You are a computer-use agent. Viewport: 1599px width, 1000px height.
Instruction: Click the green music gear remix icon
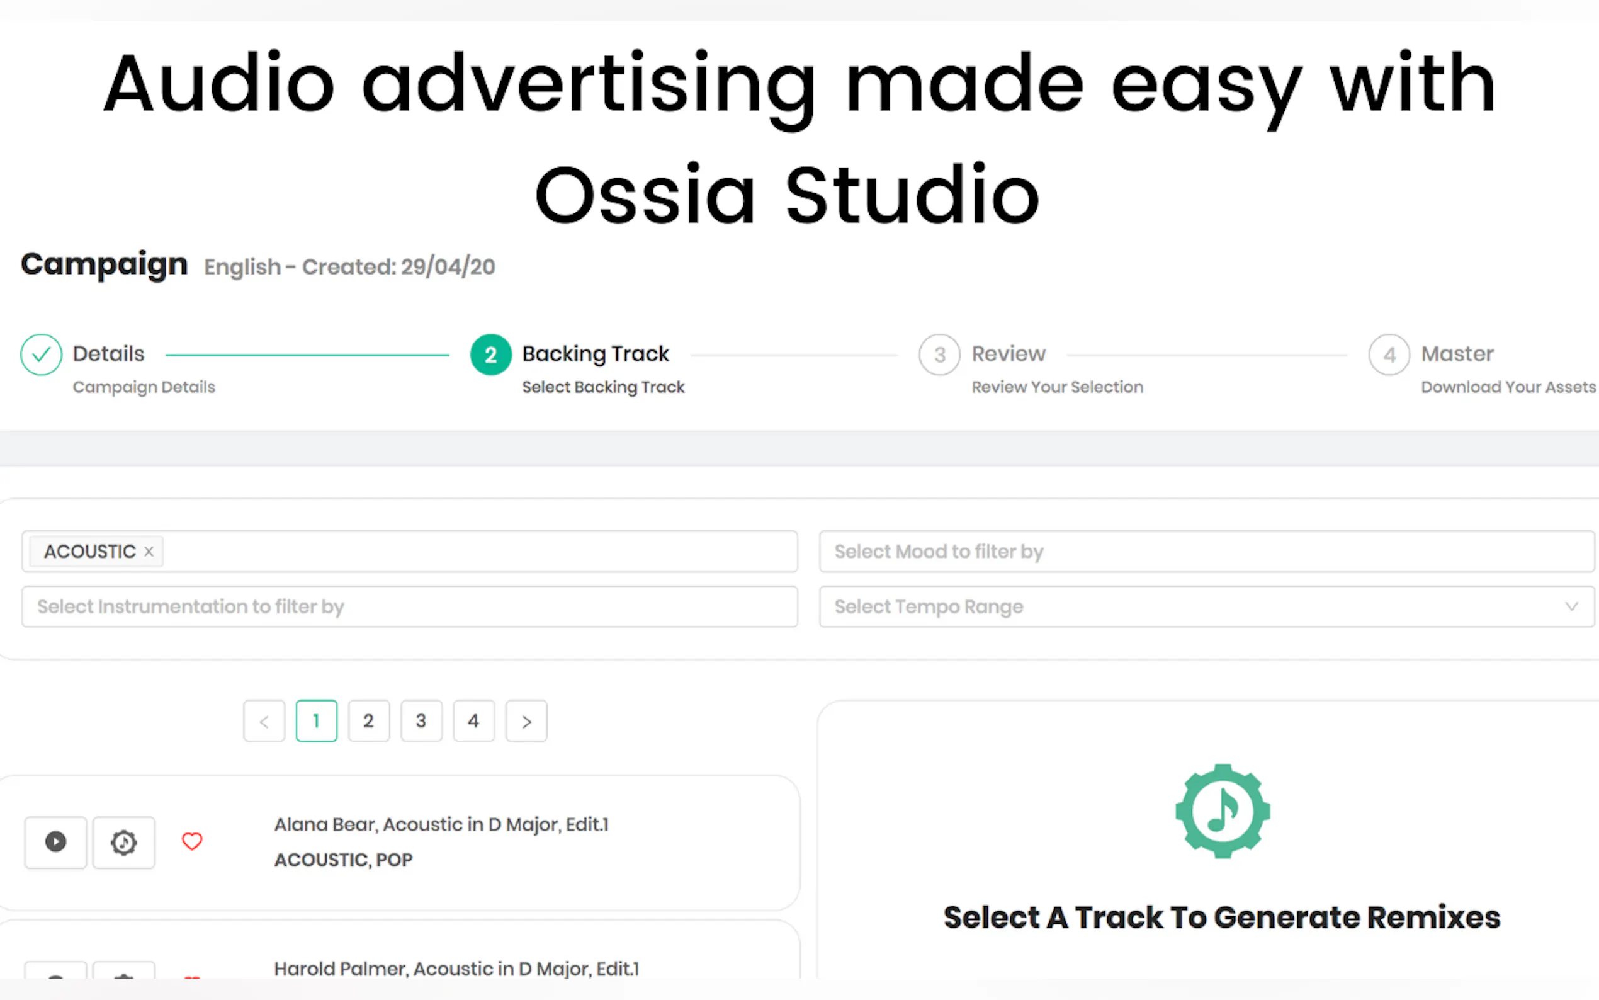1222,811
